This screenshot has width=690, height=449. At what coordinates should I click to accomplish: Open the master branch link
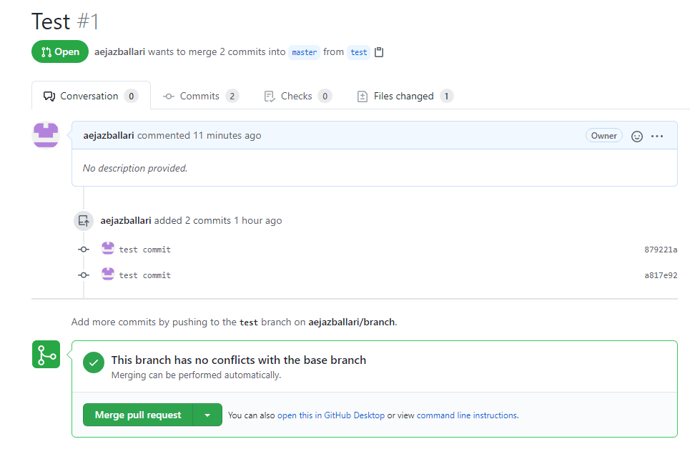(304, 52)
